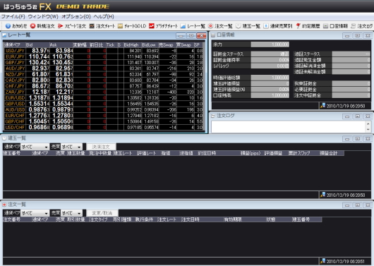Open the ファイル(F) menu
The image size is (374, 266).
pyautogui.click(x=13, y=16)
